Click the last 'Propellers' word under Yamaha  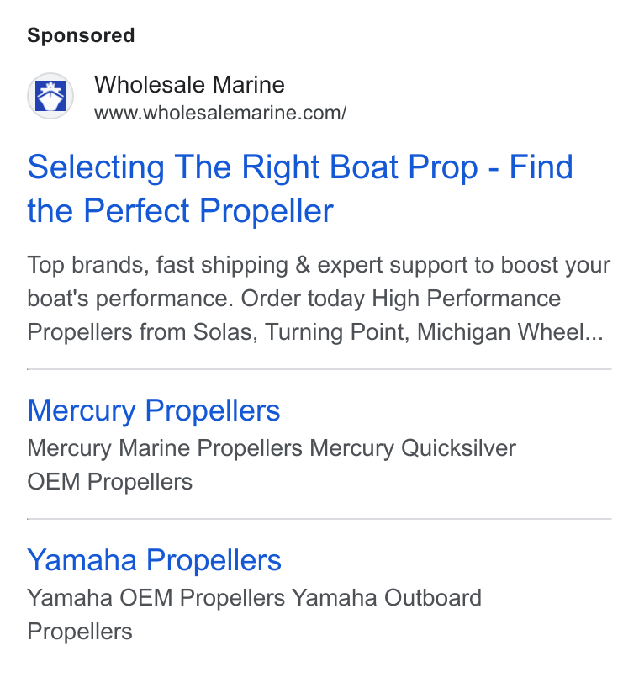[80, 632]
